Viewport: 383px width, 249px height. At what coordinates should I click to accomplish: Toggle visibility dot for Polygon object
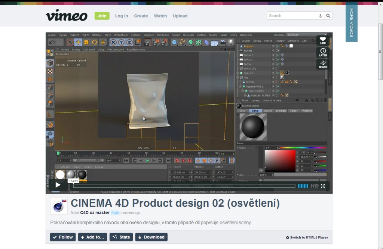coord(273,46)
